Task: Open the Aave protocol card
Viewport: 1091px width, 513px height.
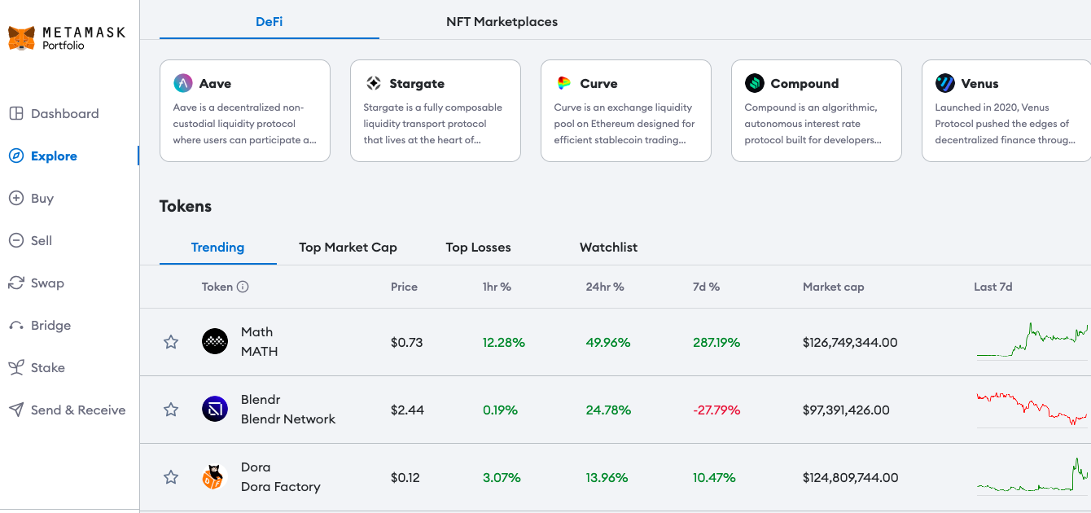Action: point(245,111)
